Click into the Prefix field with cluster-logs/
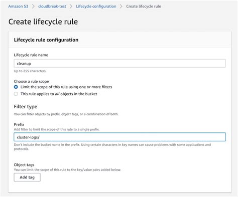238x197 pixels. [120, 137]
